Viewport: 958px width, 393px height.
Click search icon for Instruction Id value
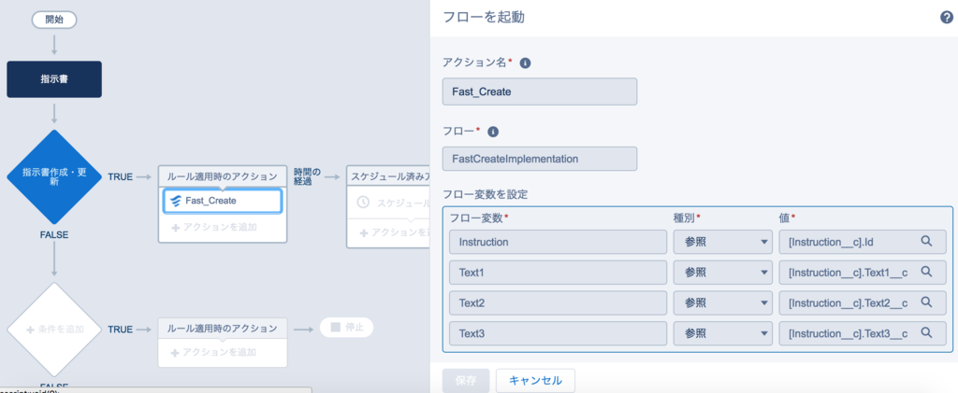tap(926, 241)
